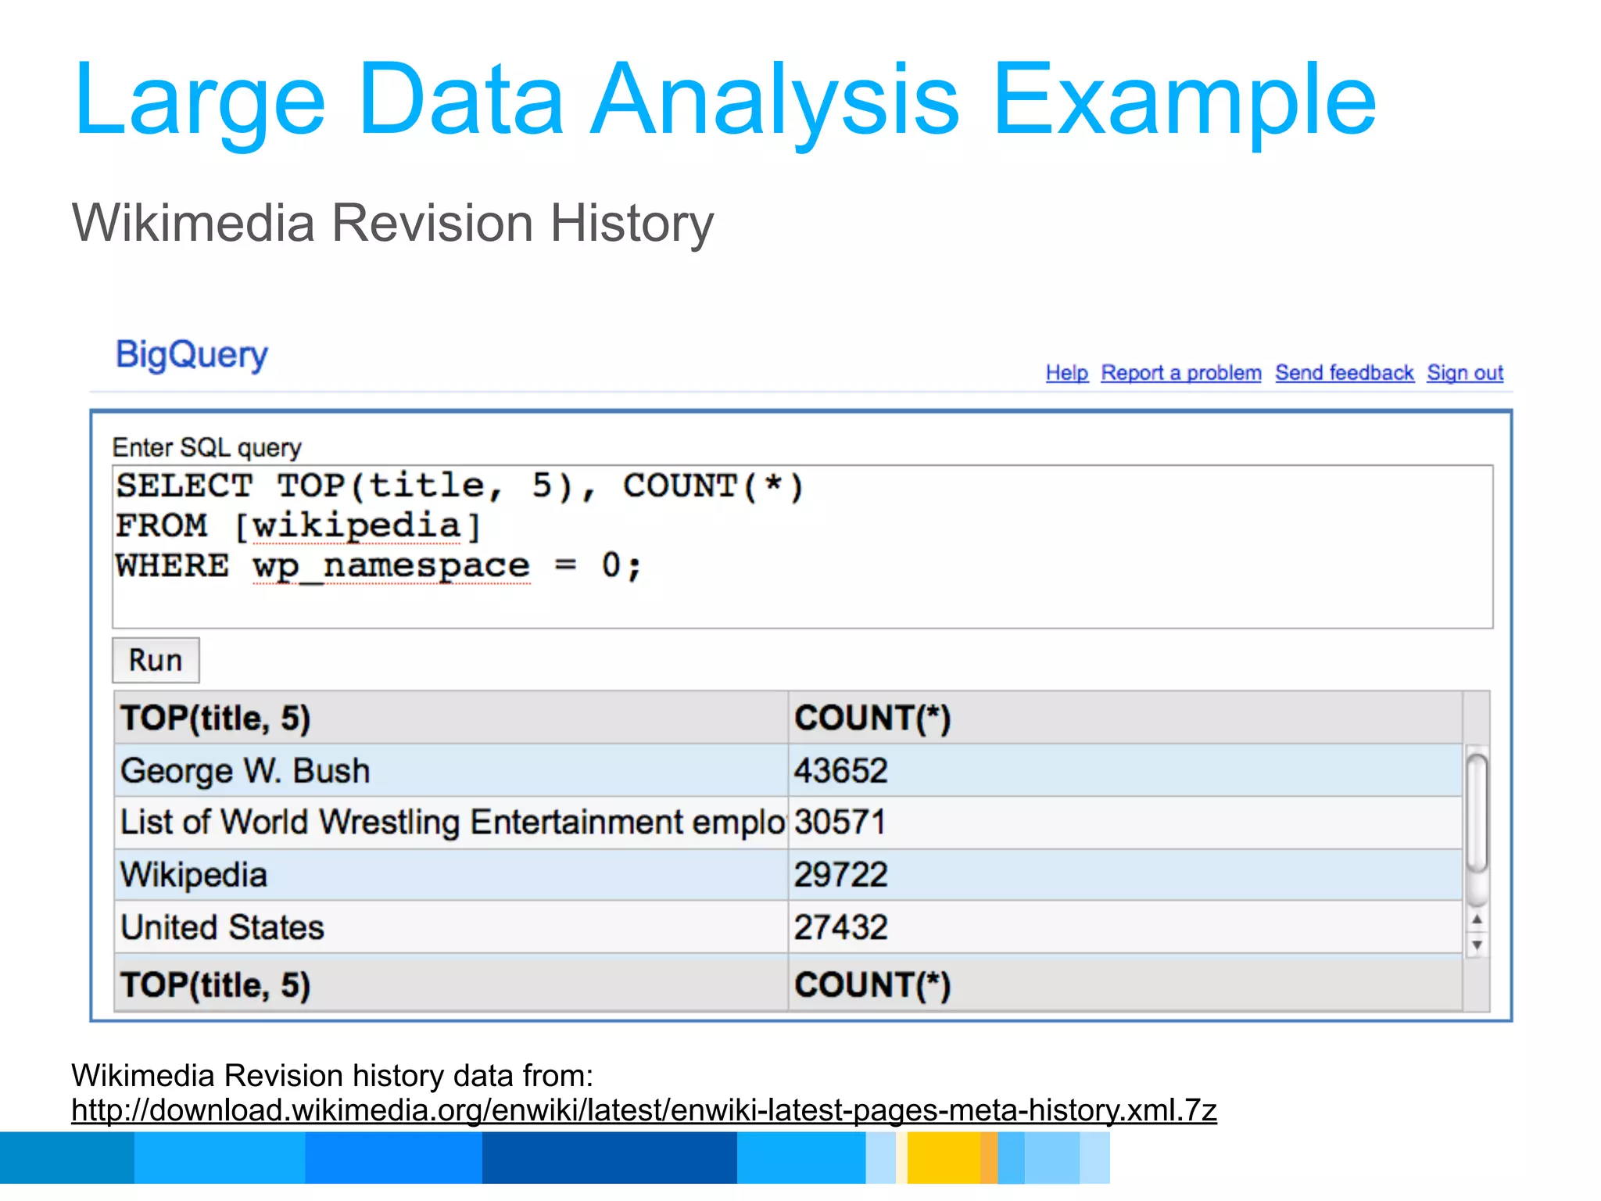Click the bottom COUNT(*) footer header
The width and height of the screenshot is (1601, 1201).
tap(1125, 984)
